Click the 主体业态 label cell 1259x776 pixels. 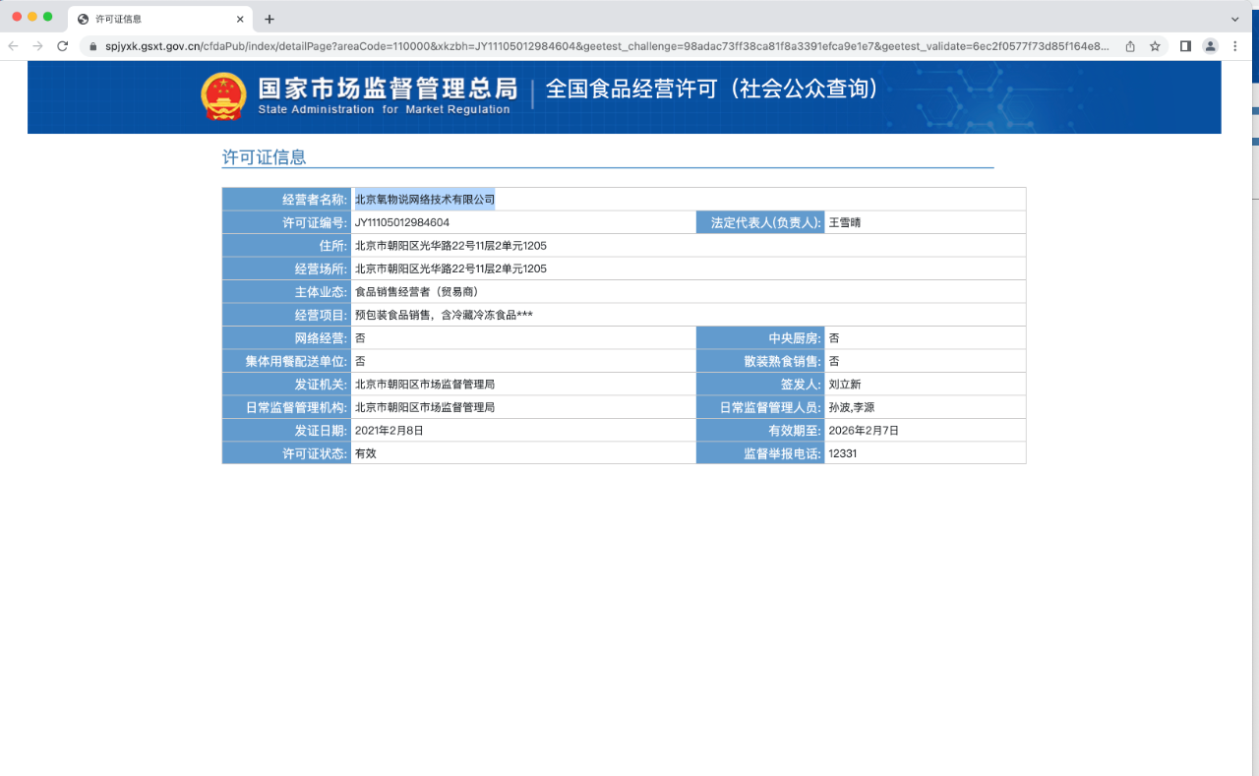[x=287, y=292]
